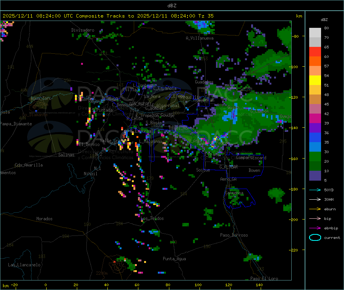Click the white 30HM arrow in legend
This screenshot has height=290, width=344.
(x=315, y=199)
